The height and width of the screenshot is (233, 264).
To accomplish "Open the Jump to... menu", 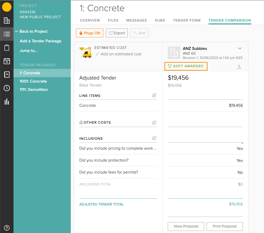I will pos(29,51).
